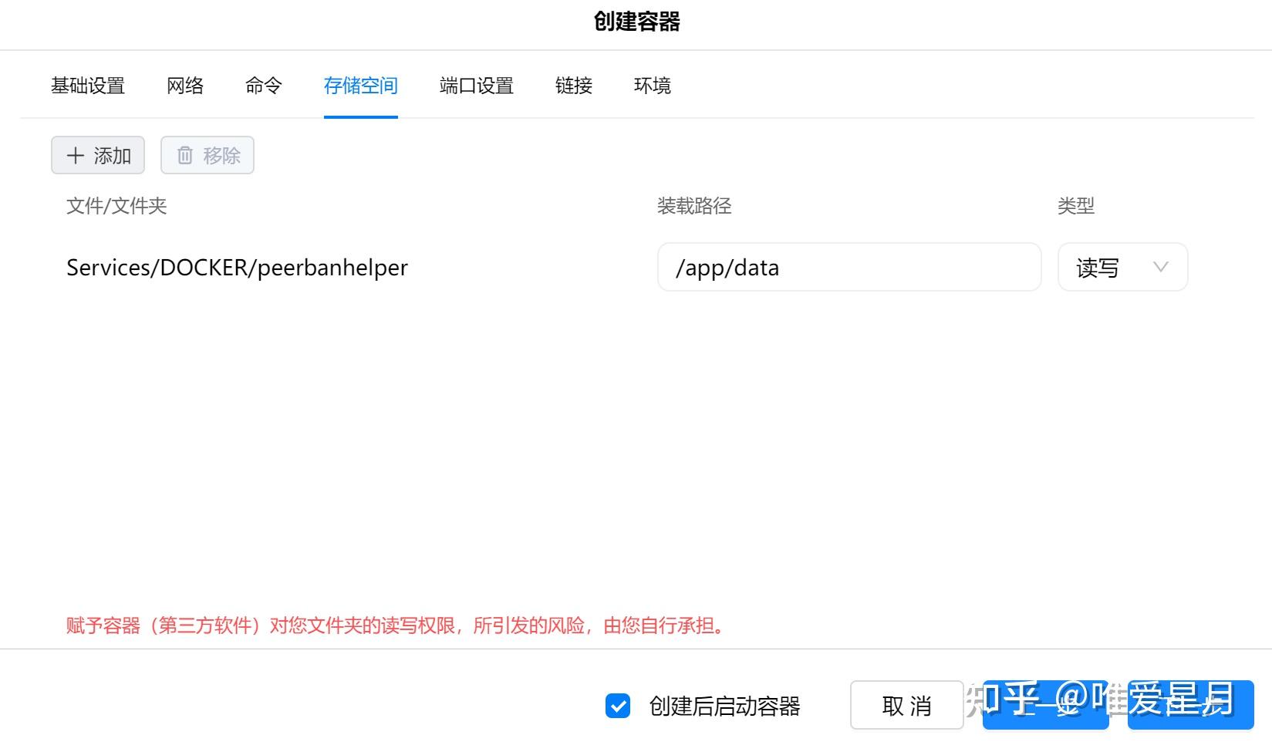Click the /app/data mount path field

point(849,268)
